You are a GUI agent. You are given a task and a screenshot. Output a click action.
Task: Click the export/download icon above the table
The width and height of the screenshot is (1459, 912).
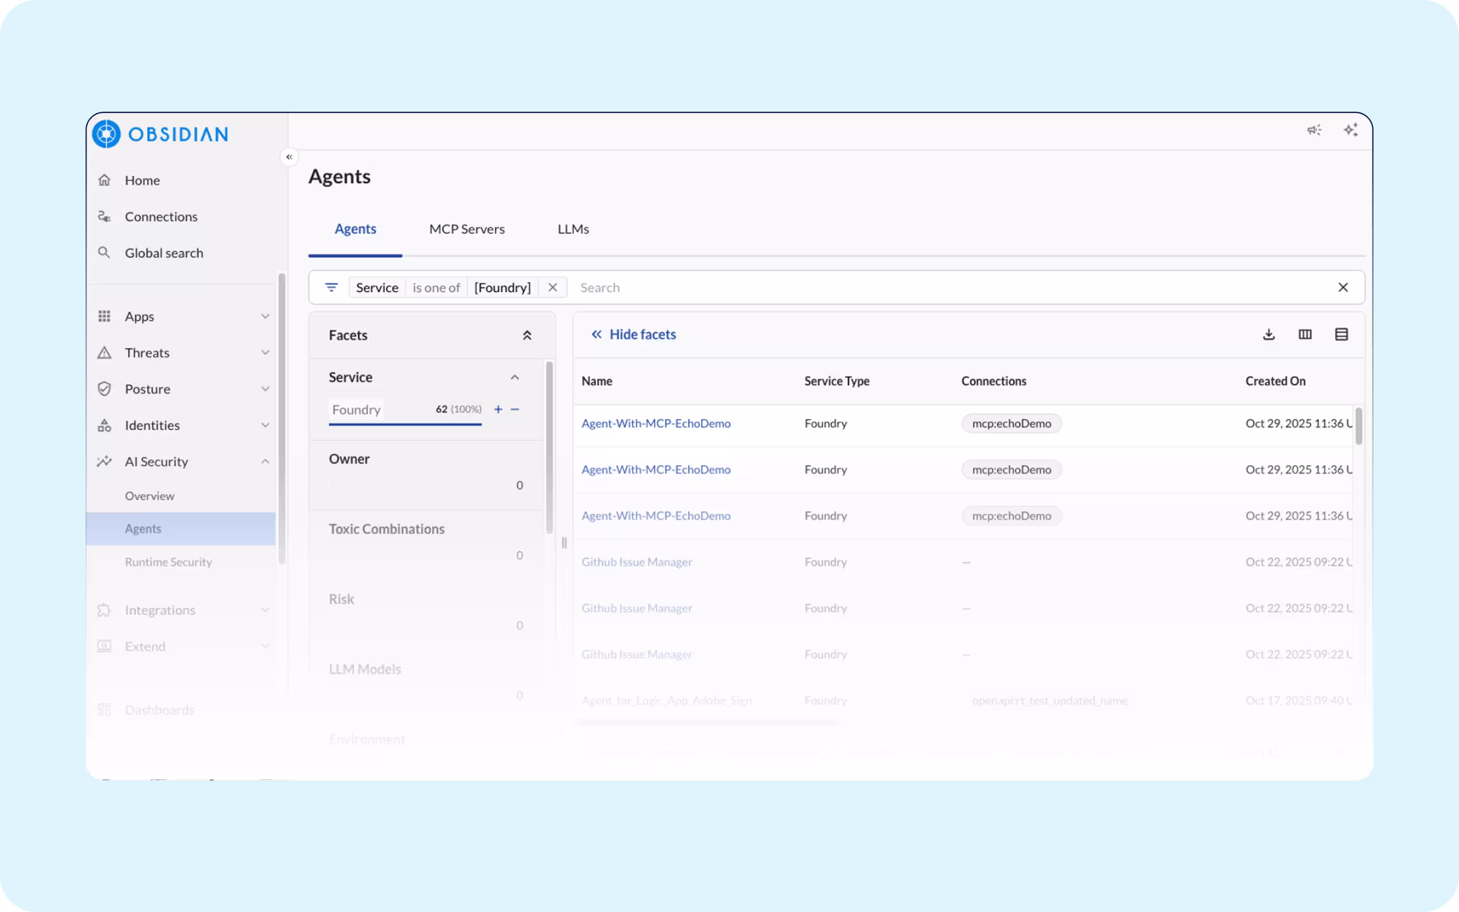[1269, 334]
